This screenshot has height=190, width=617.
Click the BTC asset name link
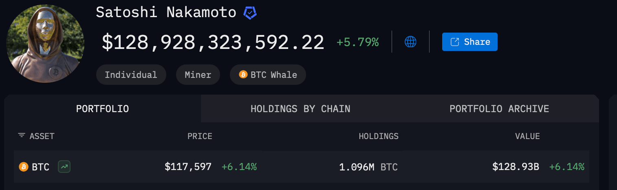[41, 167]
